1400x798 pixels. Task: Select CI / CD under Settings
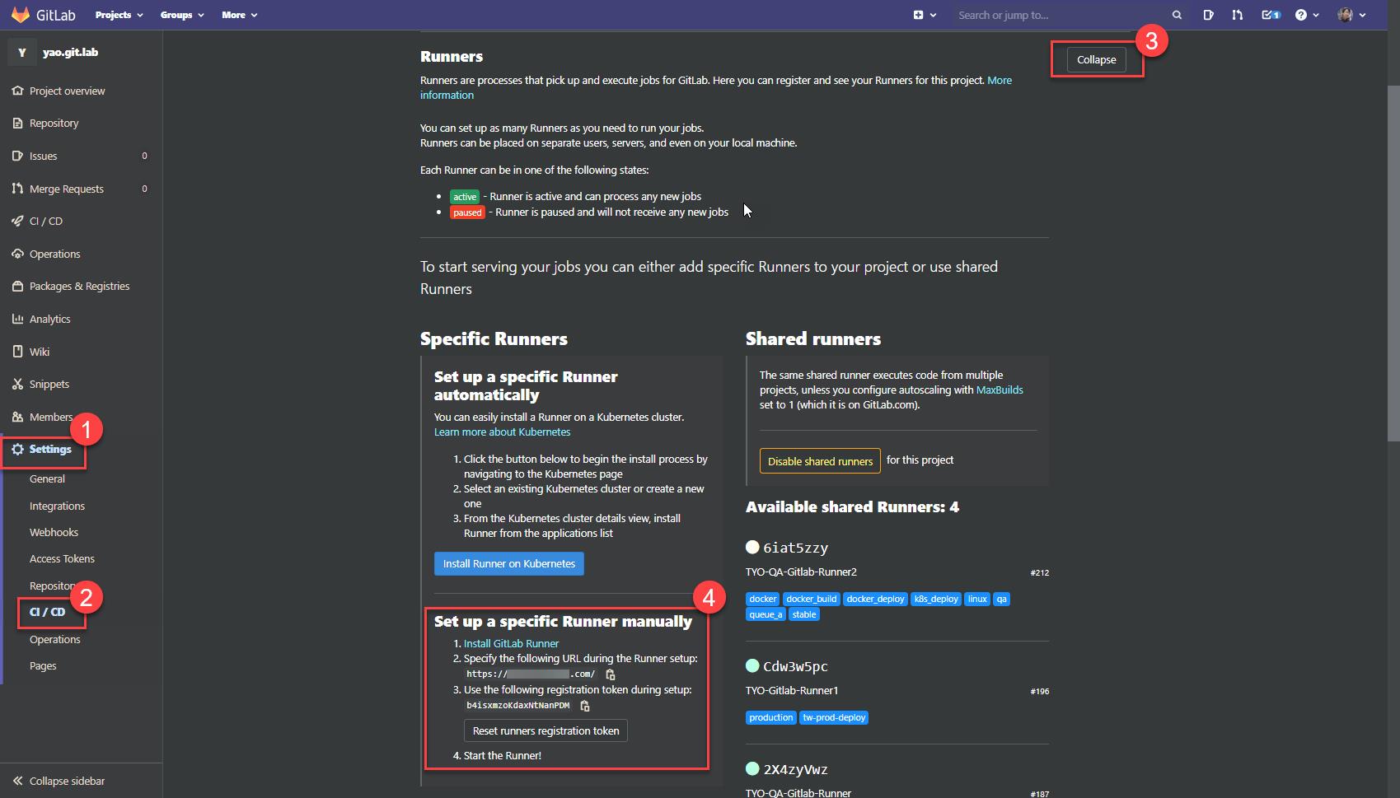click(x=47, y=612)
